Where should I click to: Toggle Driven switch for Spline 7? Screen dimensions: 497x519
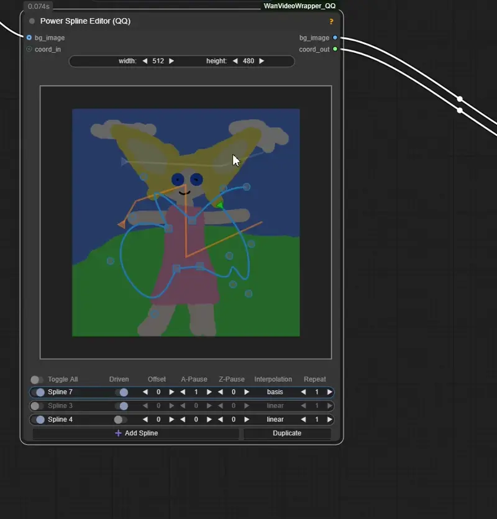(121, 392)
